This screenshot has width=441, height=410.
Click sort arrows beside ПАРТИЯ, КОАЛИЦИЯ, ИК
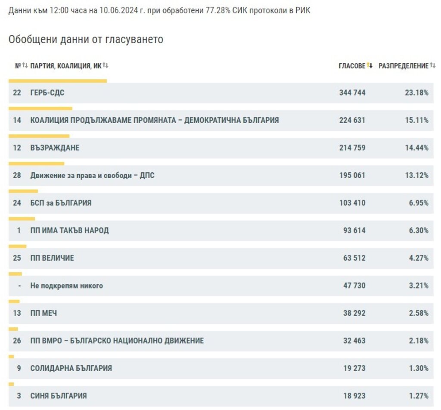(106, 66)
